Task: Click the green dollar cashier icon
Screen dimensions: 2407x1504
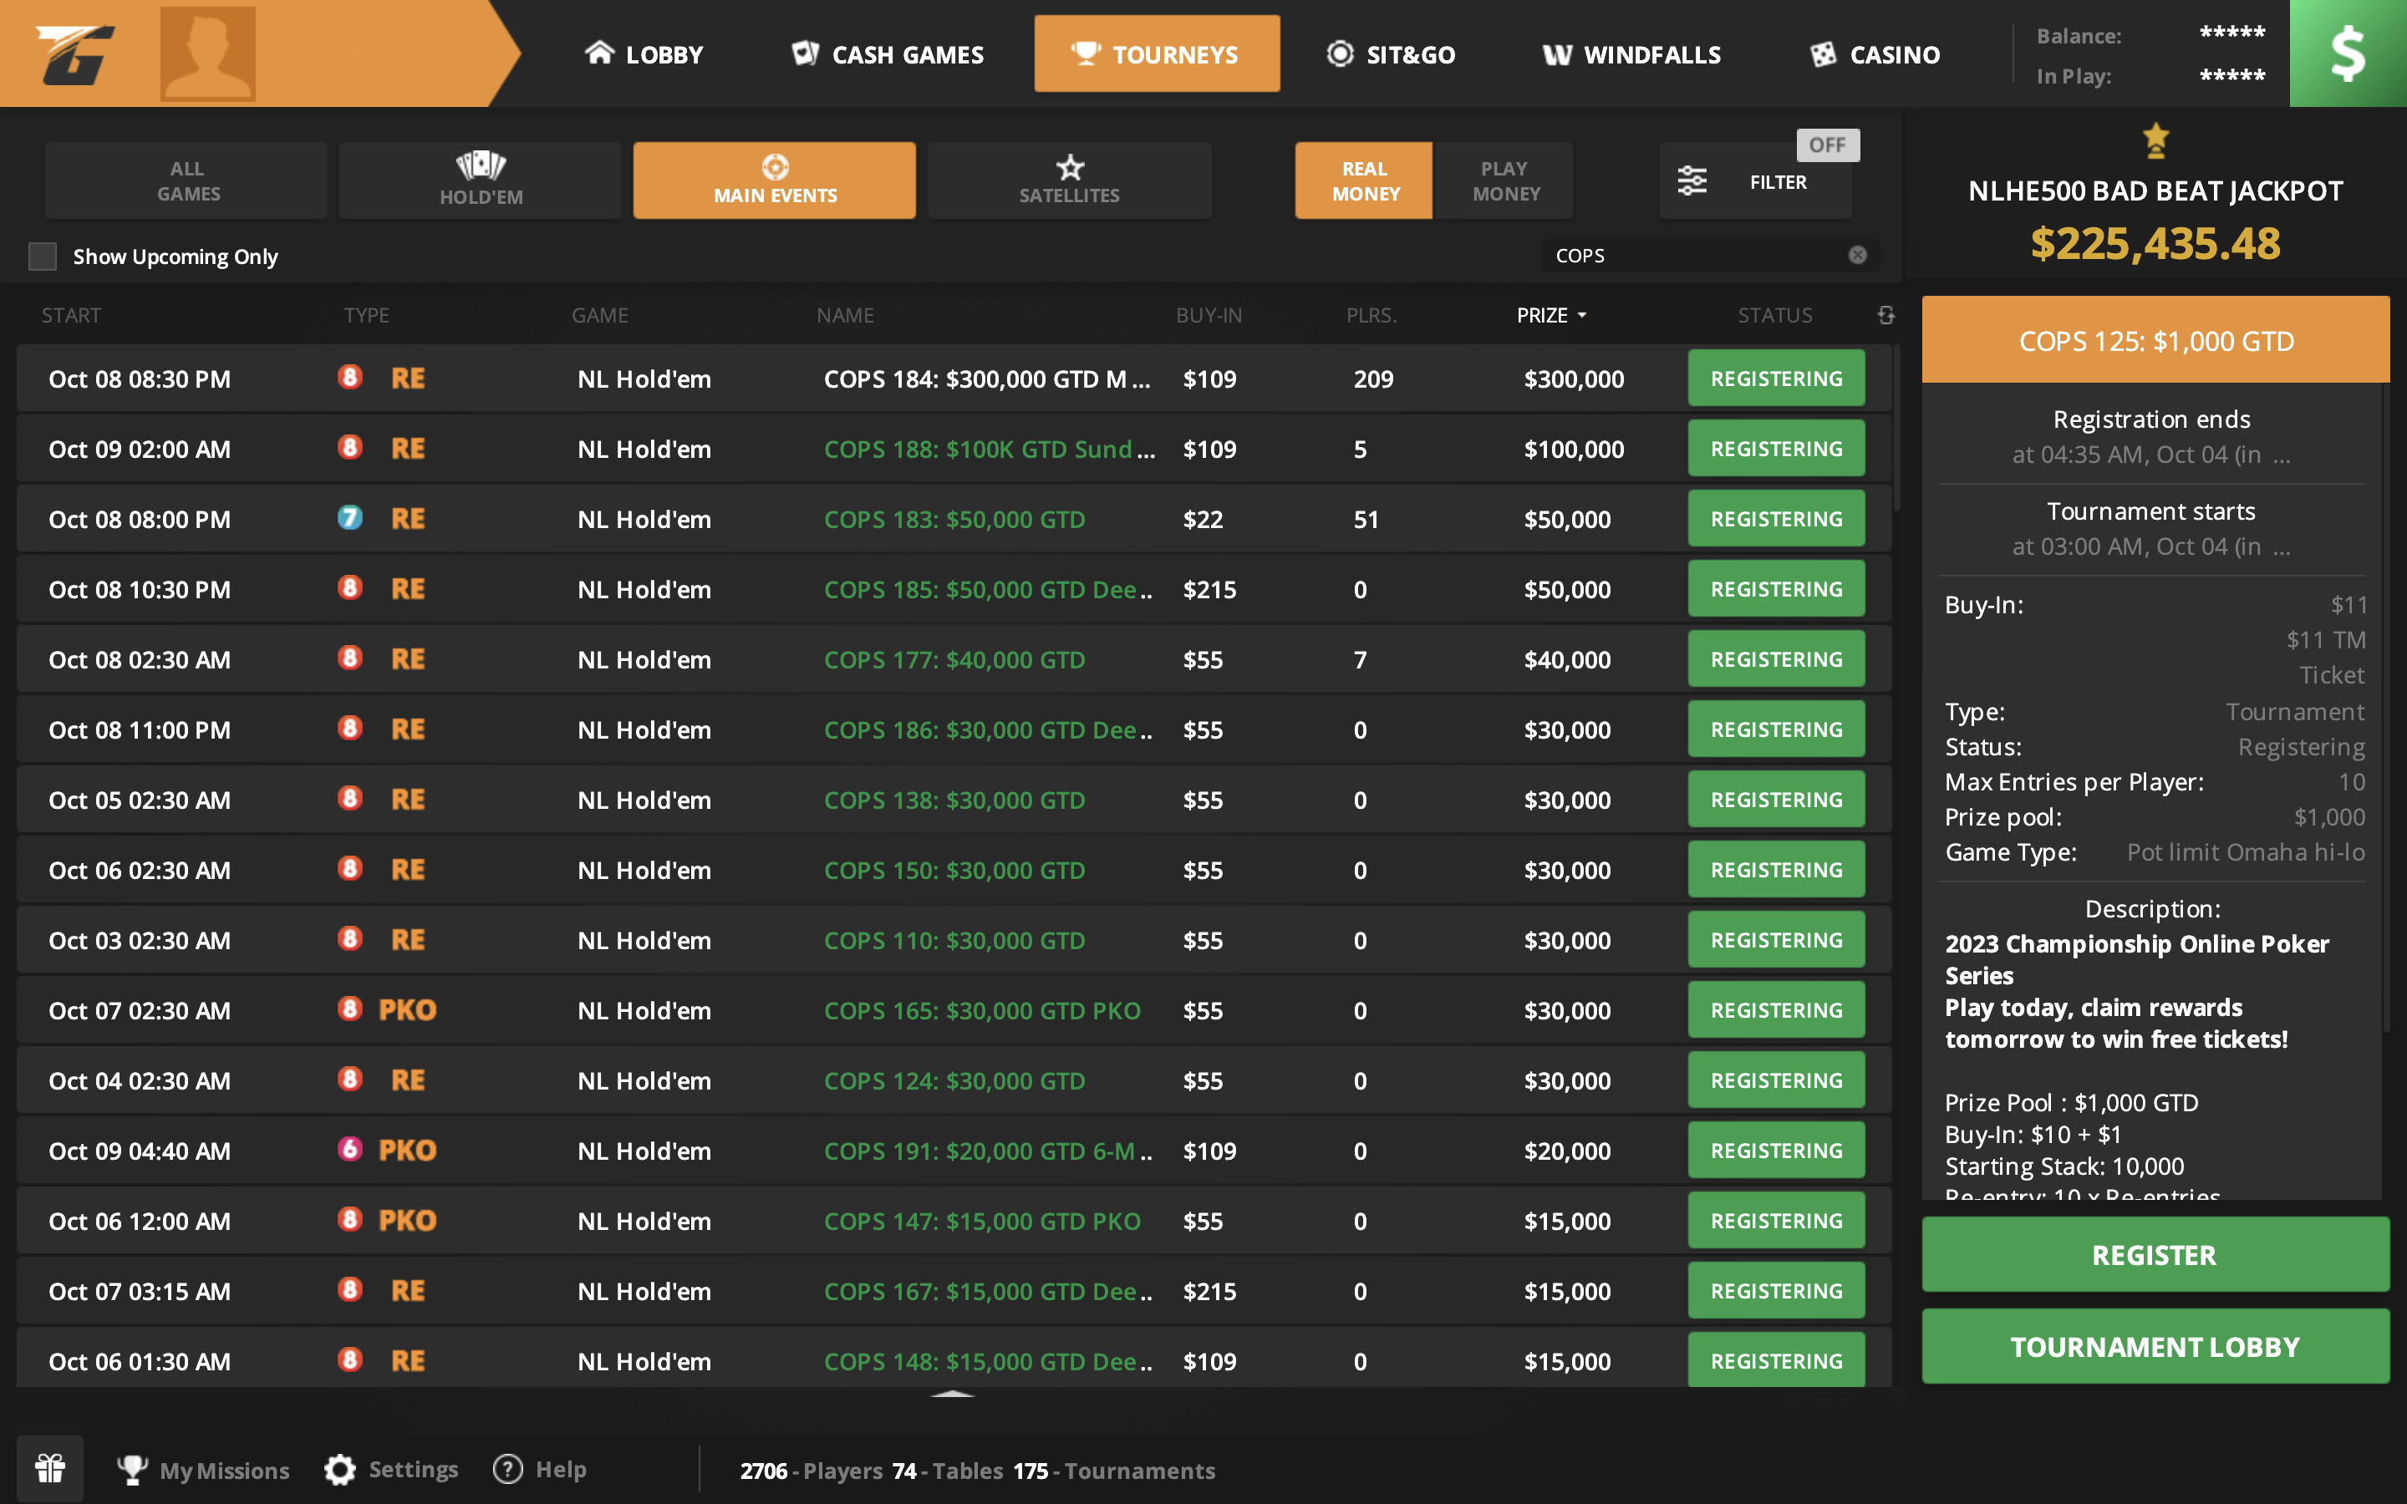Action: tap(2348, 53)
